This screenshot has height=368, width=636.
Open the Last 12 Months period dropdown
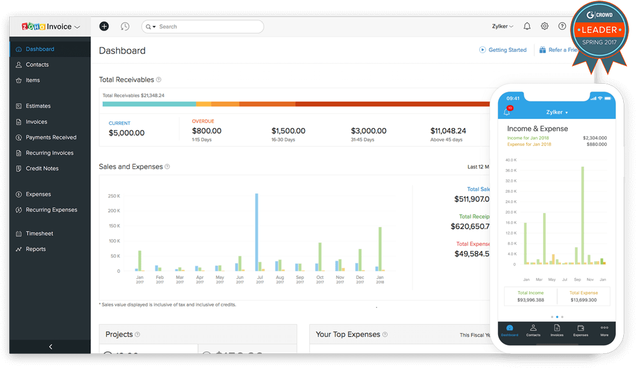pos(478,167)
